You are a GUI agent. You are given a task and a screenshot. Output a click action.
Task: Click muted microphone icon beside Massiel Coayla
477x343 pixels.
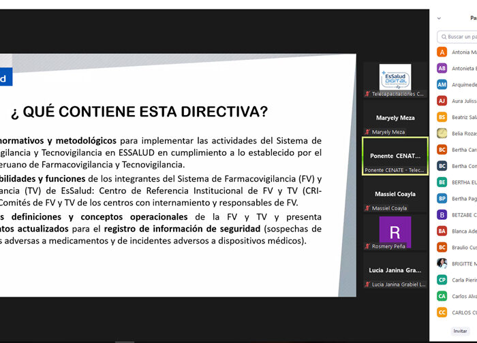[367, 208]
